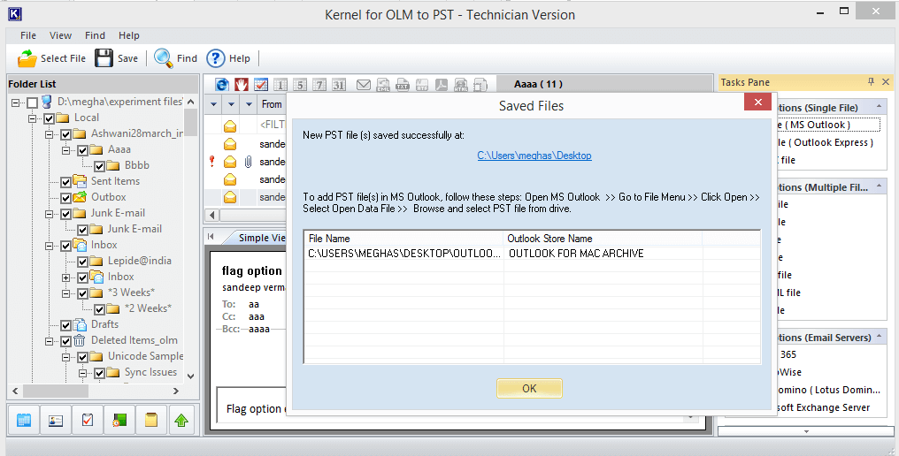Click the Help question mark icon
The image size is (899, 456).
pyautogui.click(x=216, y=58)
